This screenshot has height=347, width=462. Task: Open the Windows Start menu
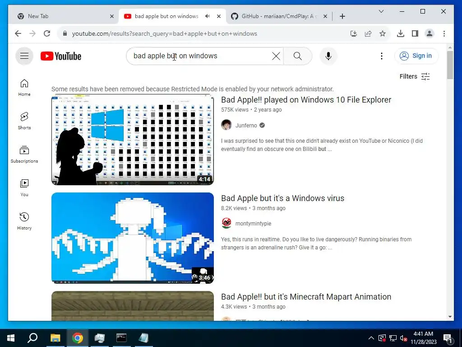(x=11, y=338)
